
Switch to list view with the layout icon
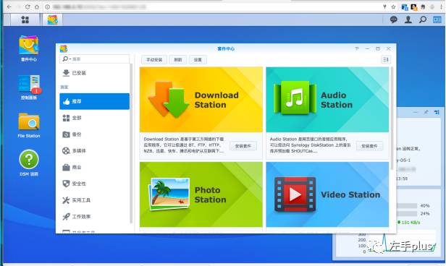tap(386, 59)
